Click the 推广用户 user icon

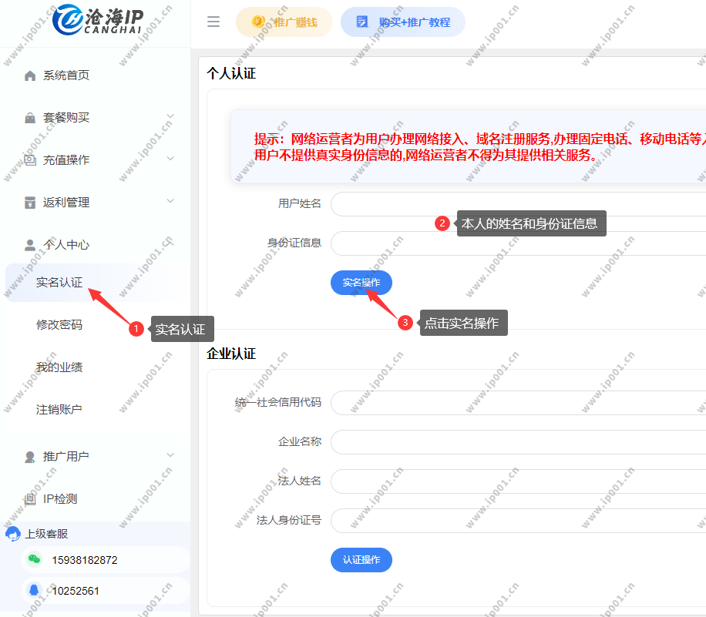[30, 457]
